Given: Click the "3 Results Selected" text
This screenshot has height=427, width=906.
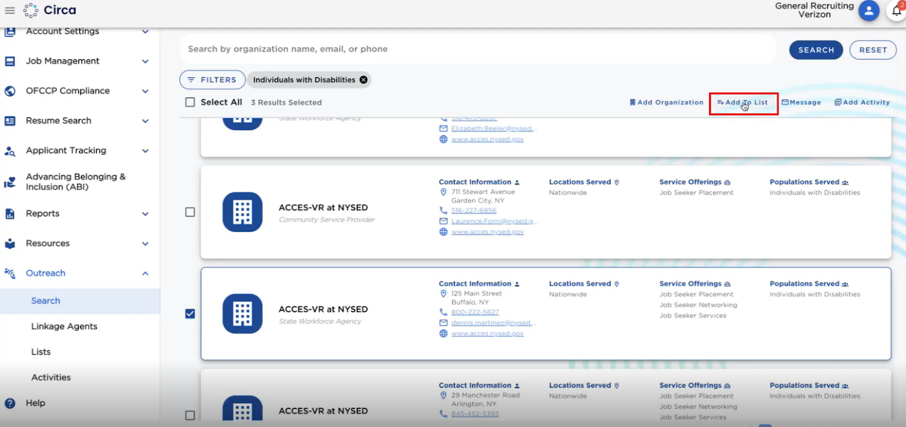Looking at the screenshot, I should click(x=287, y=103).
